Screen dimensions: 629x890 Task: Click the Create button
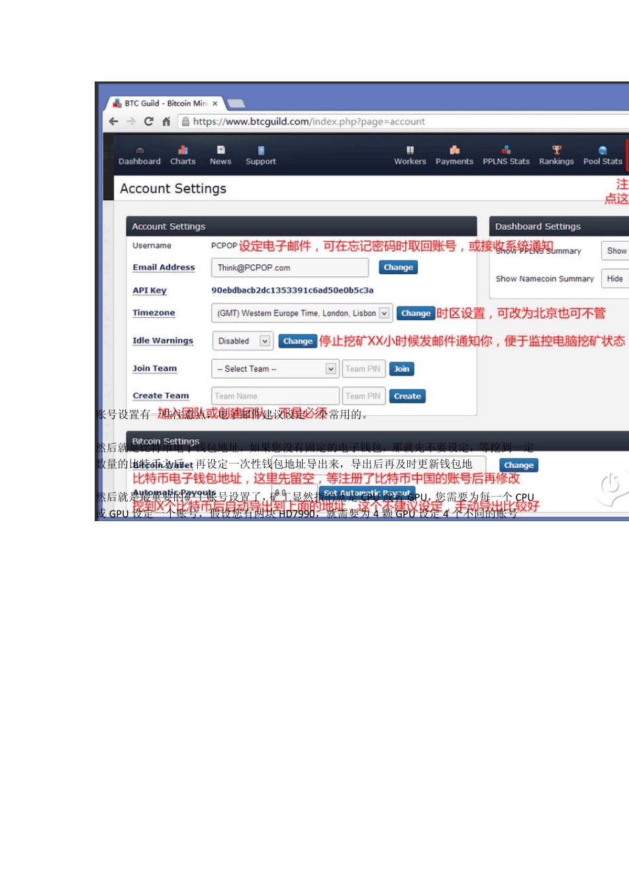coord(407,396)
